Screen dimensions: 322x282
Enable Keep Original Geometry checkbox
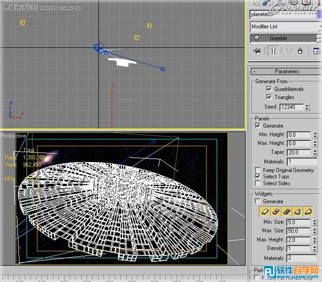[258, 170]
